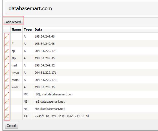The height and width of the screenshot is (131, 158).
Task: Click the ns5.databasemart.net value
Action: coord(50,102)
